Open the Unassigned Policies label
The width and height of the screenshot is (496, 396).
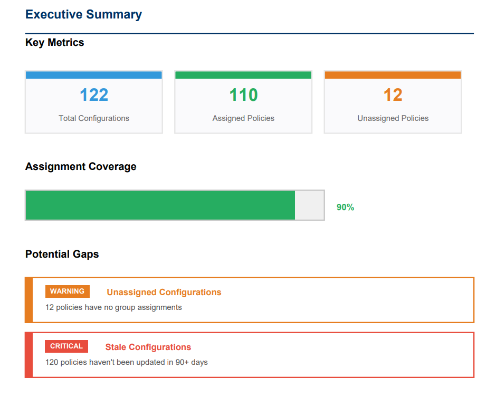click(x=393, y=118)
